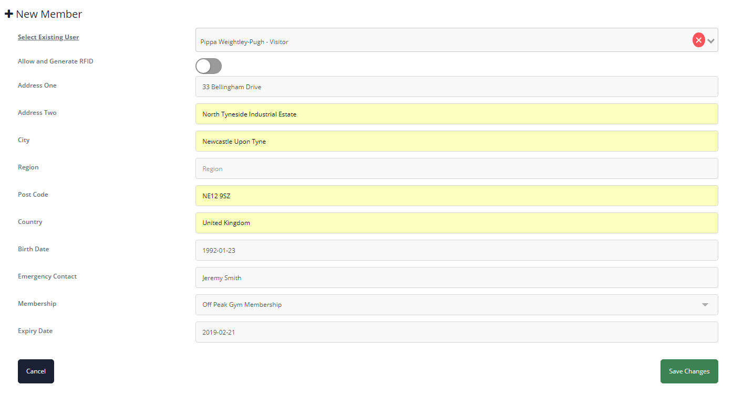Click the Expiry Date field 2019-02-21
The image size is (733, 396).
457,332
